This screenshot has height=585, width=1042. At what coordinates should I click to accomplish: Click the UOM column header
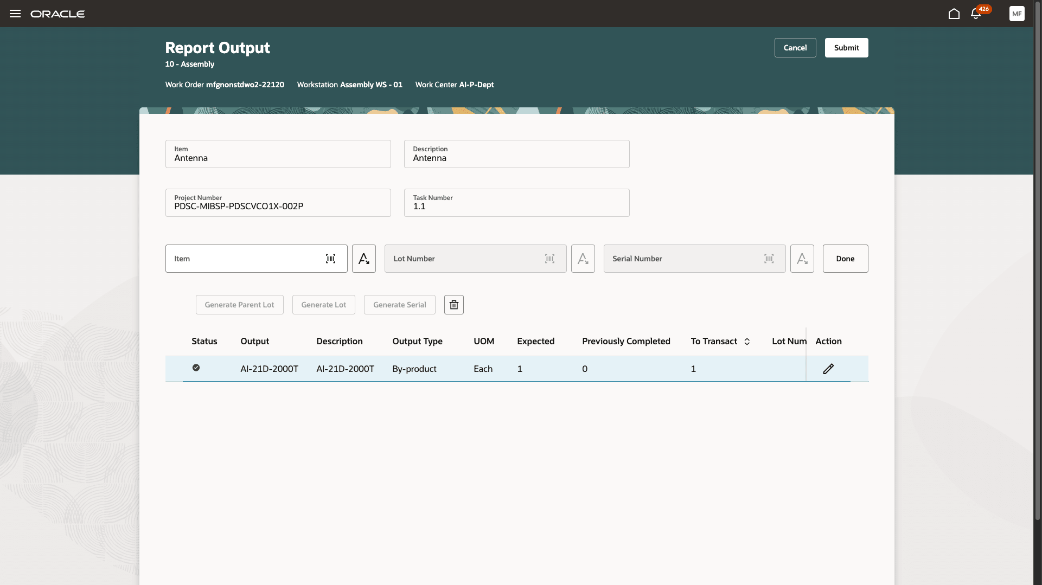coord(484,341)
